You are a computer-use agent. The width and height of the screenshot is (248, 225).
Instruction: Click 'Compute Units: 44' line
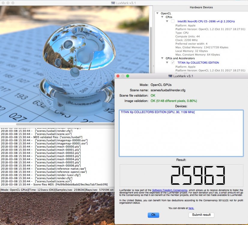tap(188, 37)
